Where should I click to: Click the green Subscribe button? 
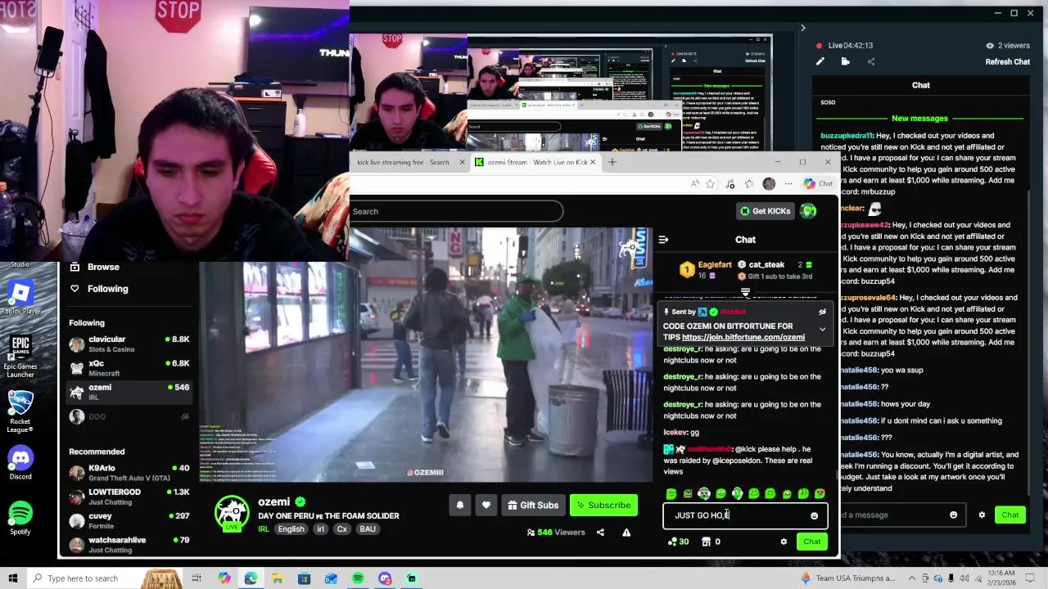(x=603, y=505)
